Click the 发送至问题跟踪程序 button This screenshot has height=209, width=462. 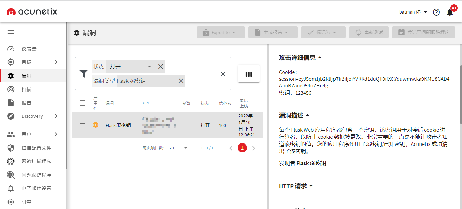(424, 32)
